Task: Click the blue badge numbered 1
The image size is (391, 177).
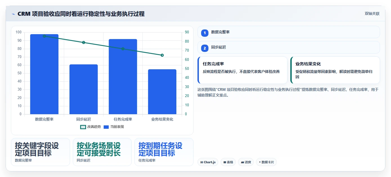Action: [x=205, y=33]
